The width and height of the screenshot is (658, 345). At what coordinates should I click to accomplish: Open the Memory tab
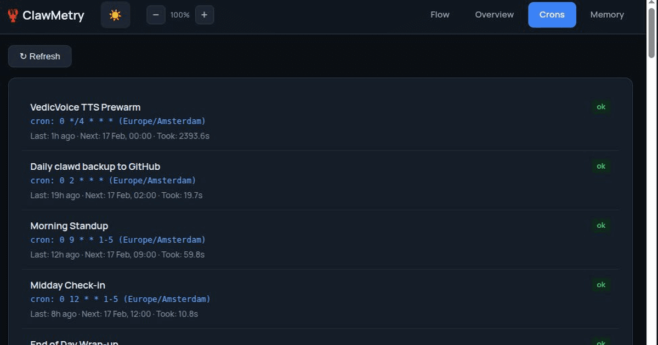(607, 15)
